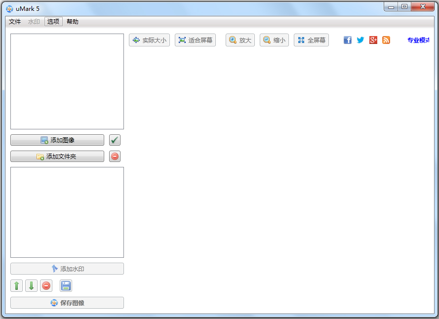Click the 添加水印 button

(x=67, y=269)
